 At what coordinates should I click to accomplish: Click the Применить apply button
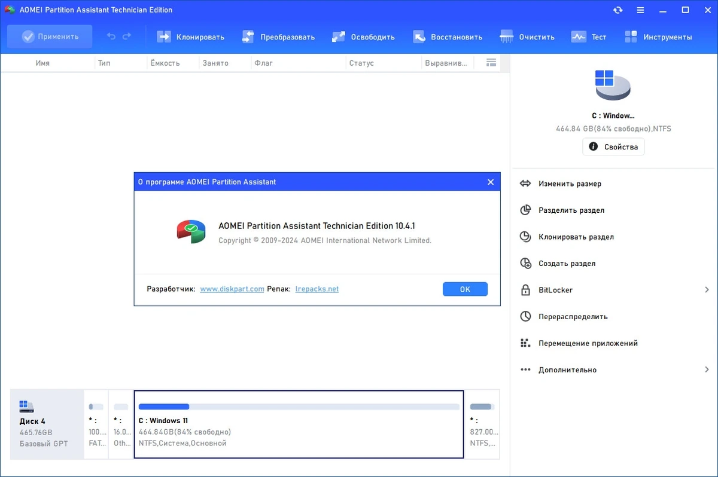(x=50, y=36)
